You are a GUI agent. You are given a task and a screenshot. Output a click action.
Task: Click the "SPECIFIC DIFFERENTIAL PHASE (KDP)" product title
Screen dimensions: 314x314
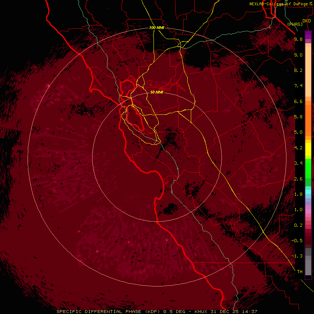pos(109,312)
